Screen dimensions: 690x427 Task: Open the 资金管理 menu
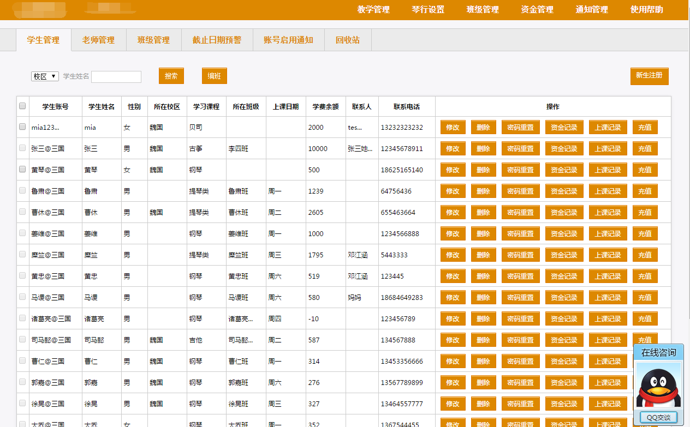coord(536,10)
